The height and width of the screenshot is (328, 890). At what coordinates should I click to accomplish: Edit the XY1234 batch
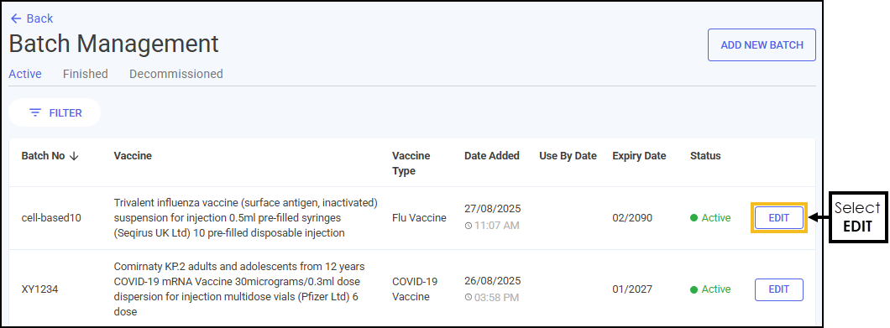tap(779, 289)
